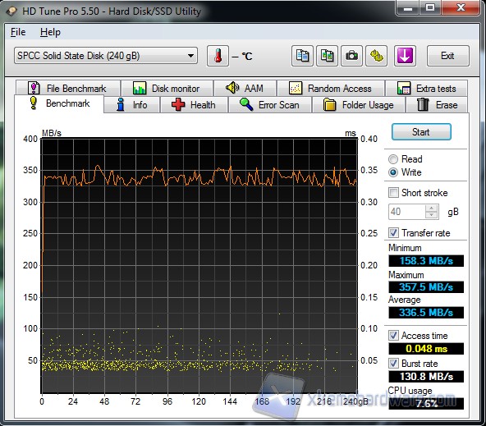Switch to the Erase tab
The image size is (486, 426).
pos(437,105)
